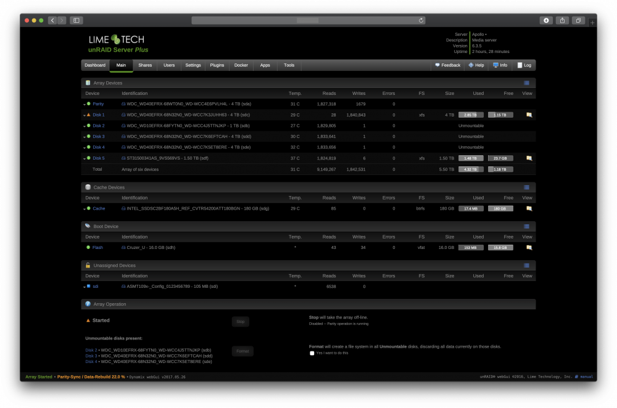617x408 pixels.
Task: Expand the Disk 2 row dropdown arrow
Action: click(x=84, y=126)
